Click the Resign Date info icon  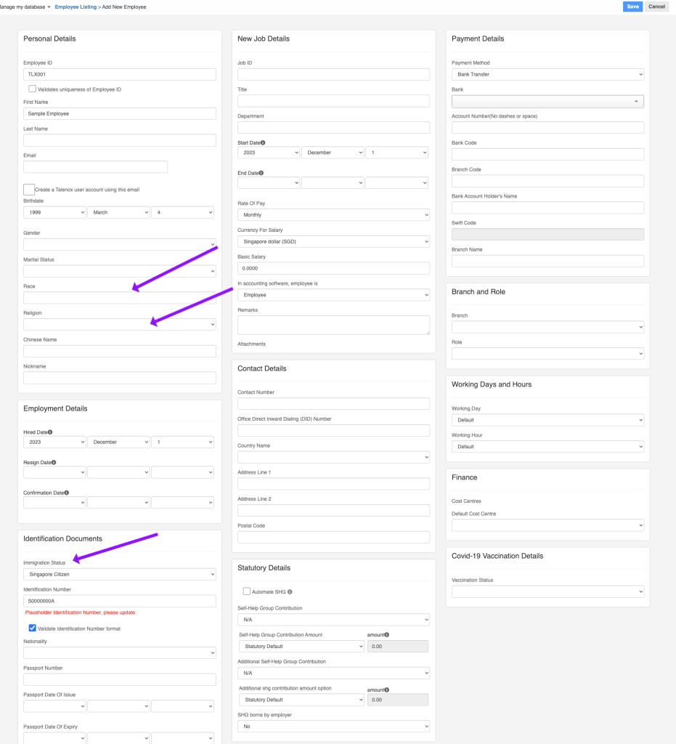click(x=54, y=462)
